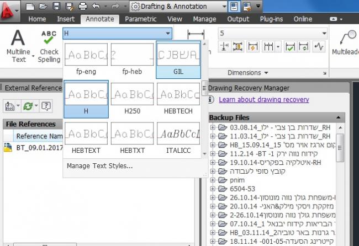Screen dimensions: 359x246
Task: Click the Multiline Text tool icon
Action: tap(18, 38)
